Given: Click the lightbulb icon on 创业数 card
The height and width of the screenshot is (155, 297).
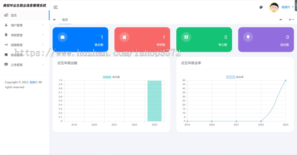Looking at the screenshot, I should [248, 37].
